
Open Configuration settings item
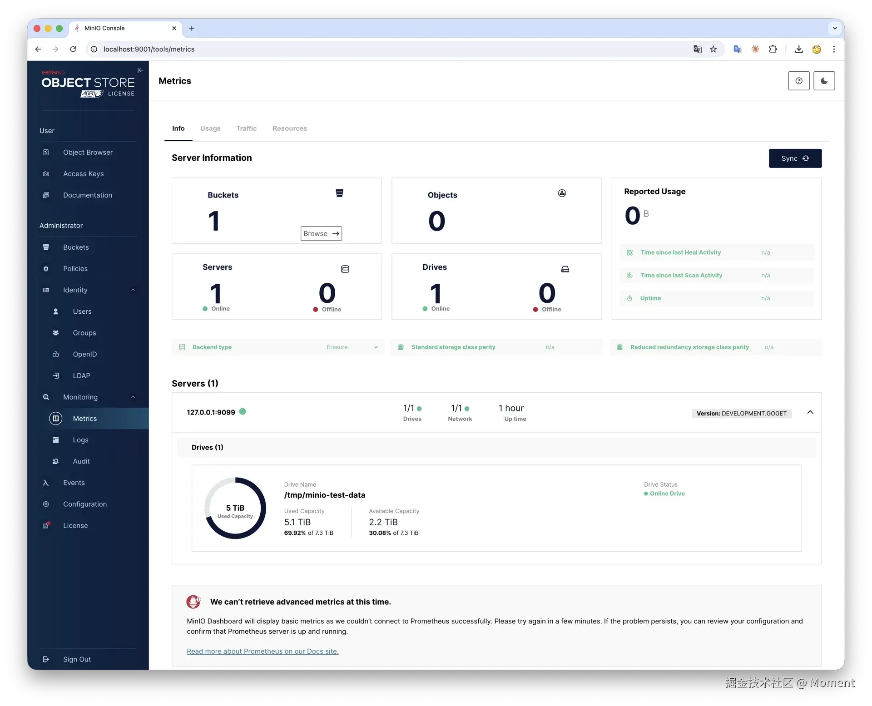85,504
